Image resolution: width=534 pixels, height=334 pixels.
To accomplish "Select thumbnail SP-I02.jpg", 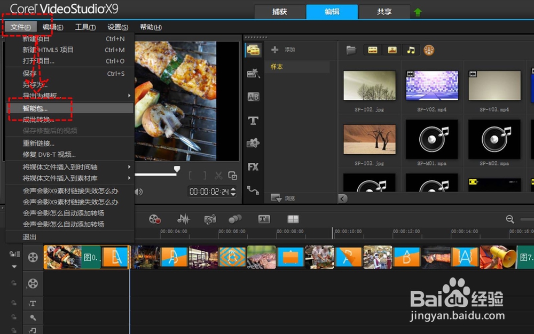I will coord(370,86).
